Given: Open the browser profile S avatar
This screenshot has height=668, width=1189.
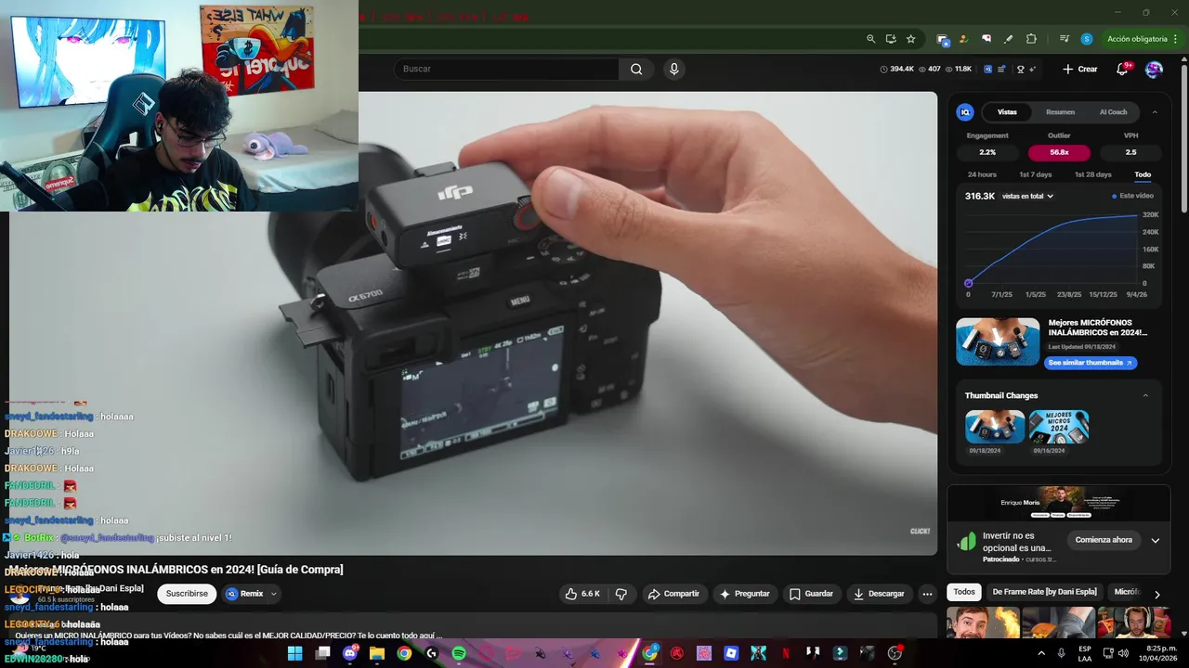Looking at the screenshot, I should [x=1087, y=39].
